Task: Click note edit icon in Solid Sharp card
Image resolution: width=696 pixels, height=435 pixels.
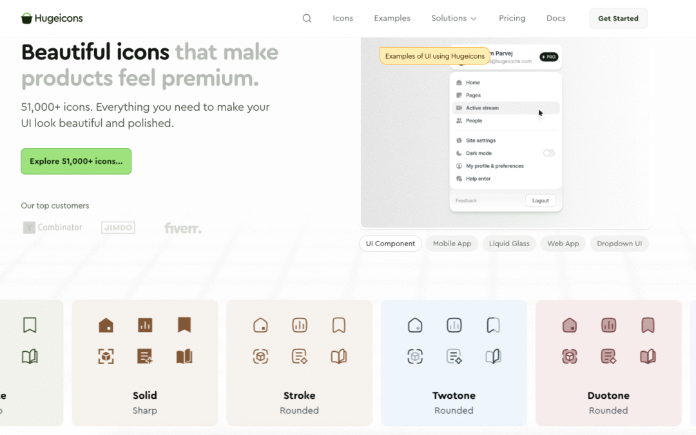Action: (x=145, y=356)
